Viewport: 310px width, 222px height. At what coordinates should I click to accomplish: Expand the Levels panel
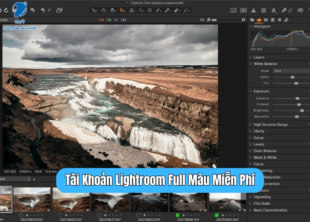(x=251, y=144)
